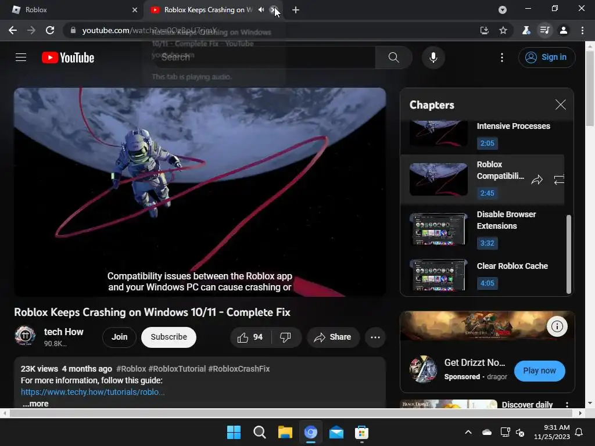Screen dimensions: 595x446
Task: Jump to 4:05 chapter timestamp
Action: [488, 283]
